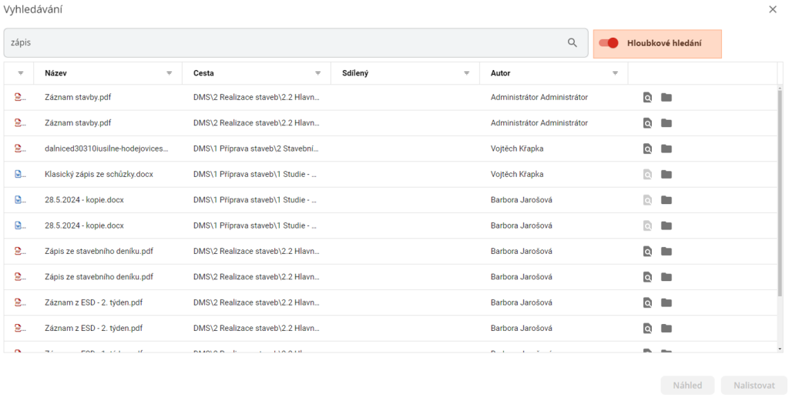Open the Název column filter menu
This screenshot has height=401, width=789.
coord(170,73)
